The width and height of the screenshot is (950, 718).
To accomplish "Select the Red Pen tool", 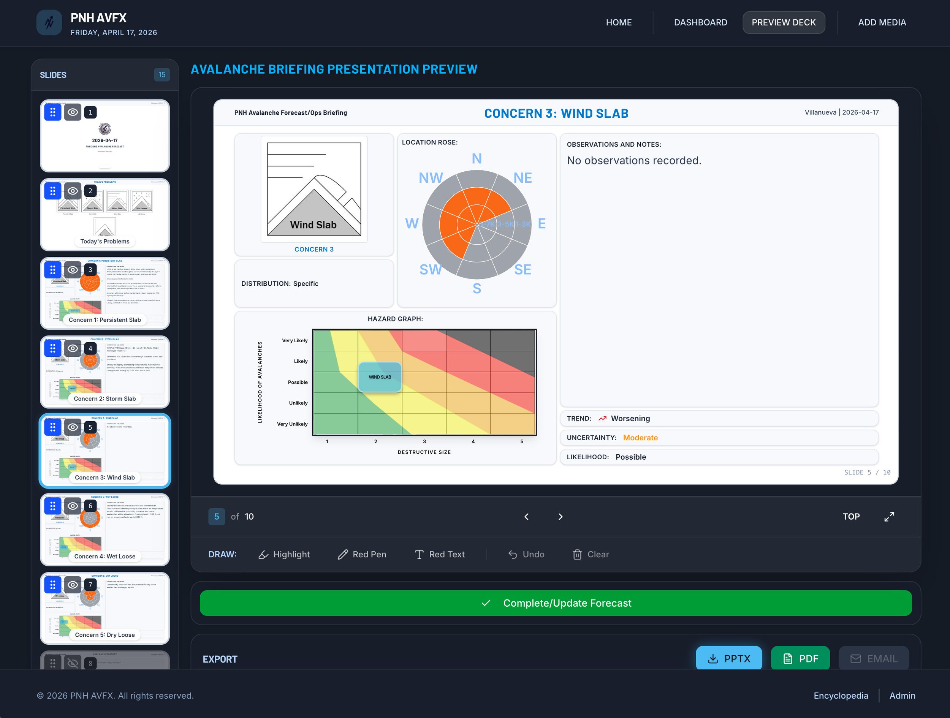I will [362, 554].
